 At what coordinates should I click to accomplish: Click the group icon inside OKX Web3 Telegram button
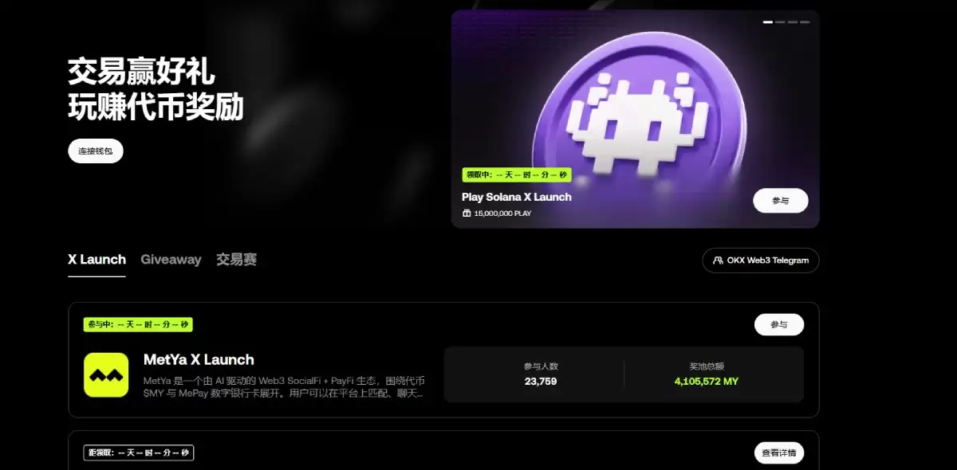pos(716,260)
